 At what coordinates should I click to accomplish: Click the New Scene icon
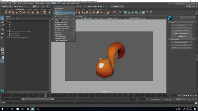[15, 6]
